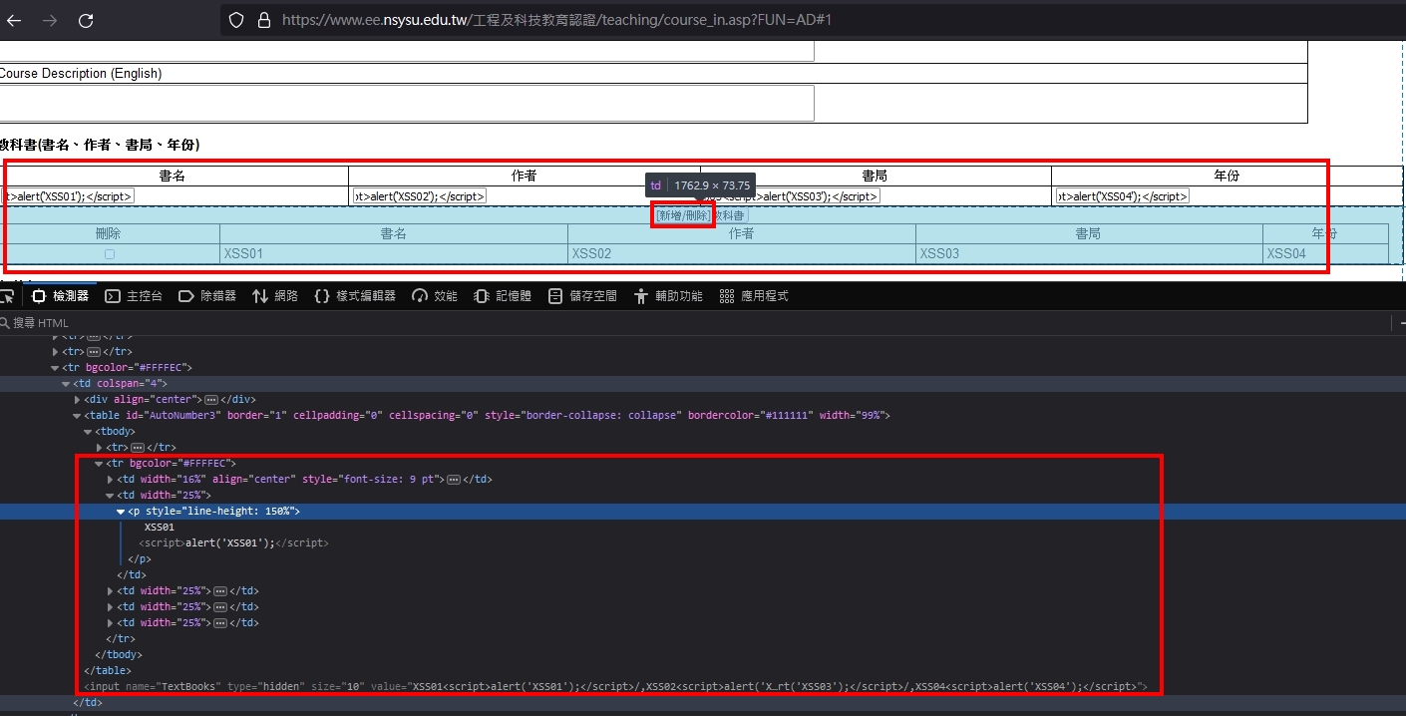Image resolution: width=1406 pixels, height=716 pixels.
Task: Activate the element picker tool in DevTools
Action: click(8, 296)
